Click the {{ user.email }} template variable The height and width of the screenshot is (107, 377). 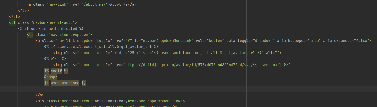270,65
